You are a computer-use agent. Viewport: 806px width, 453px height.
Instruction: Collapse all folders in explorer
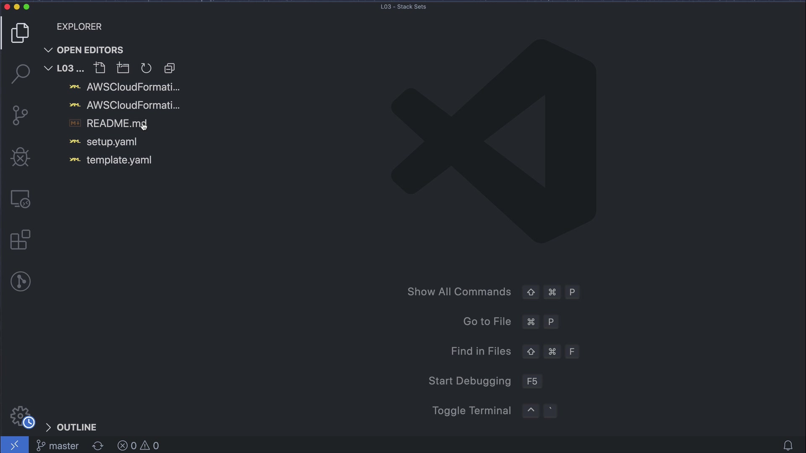(x=170, y=68)
